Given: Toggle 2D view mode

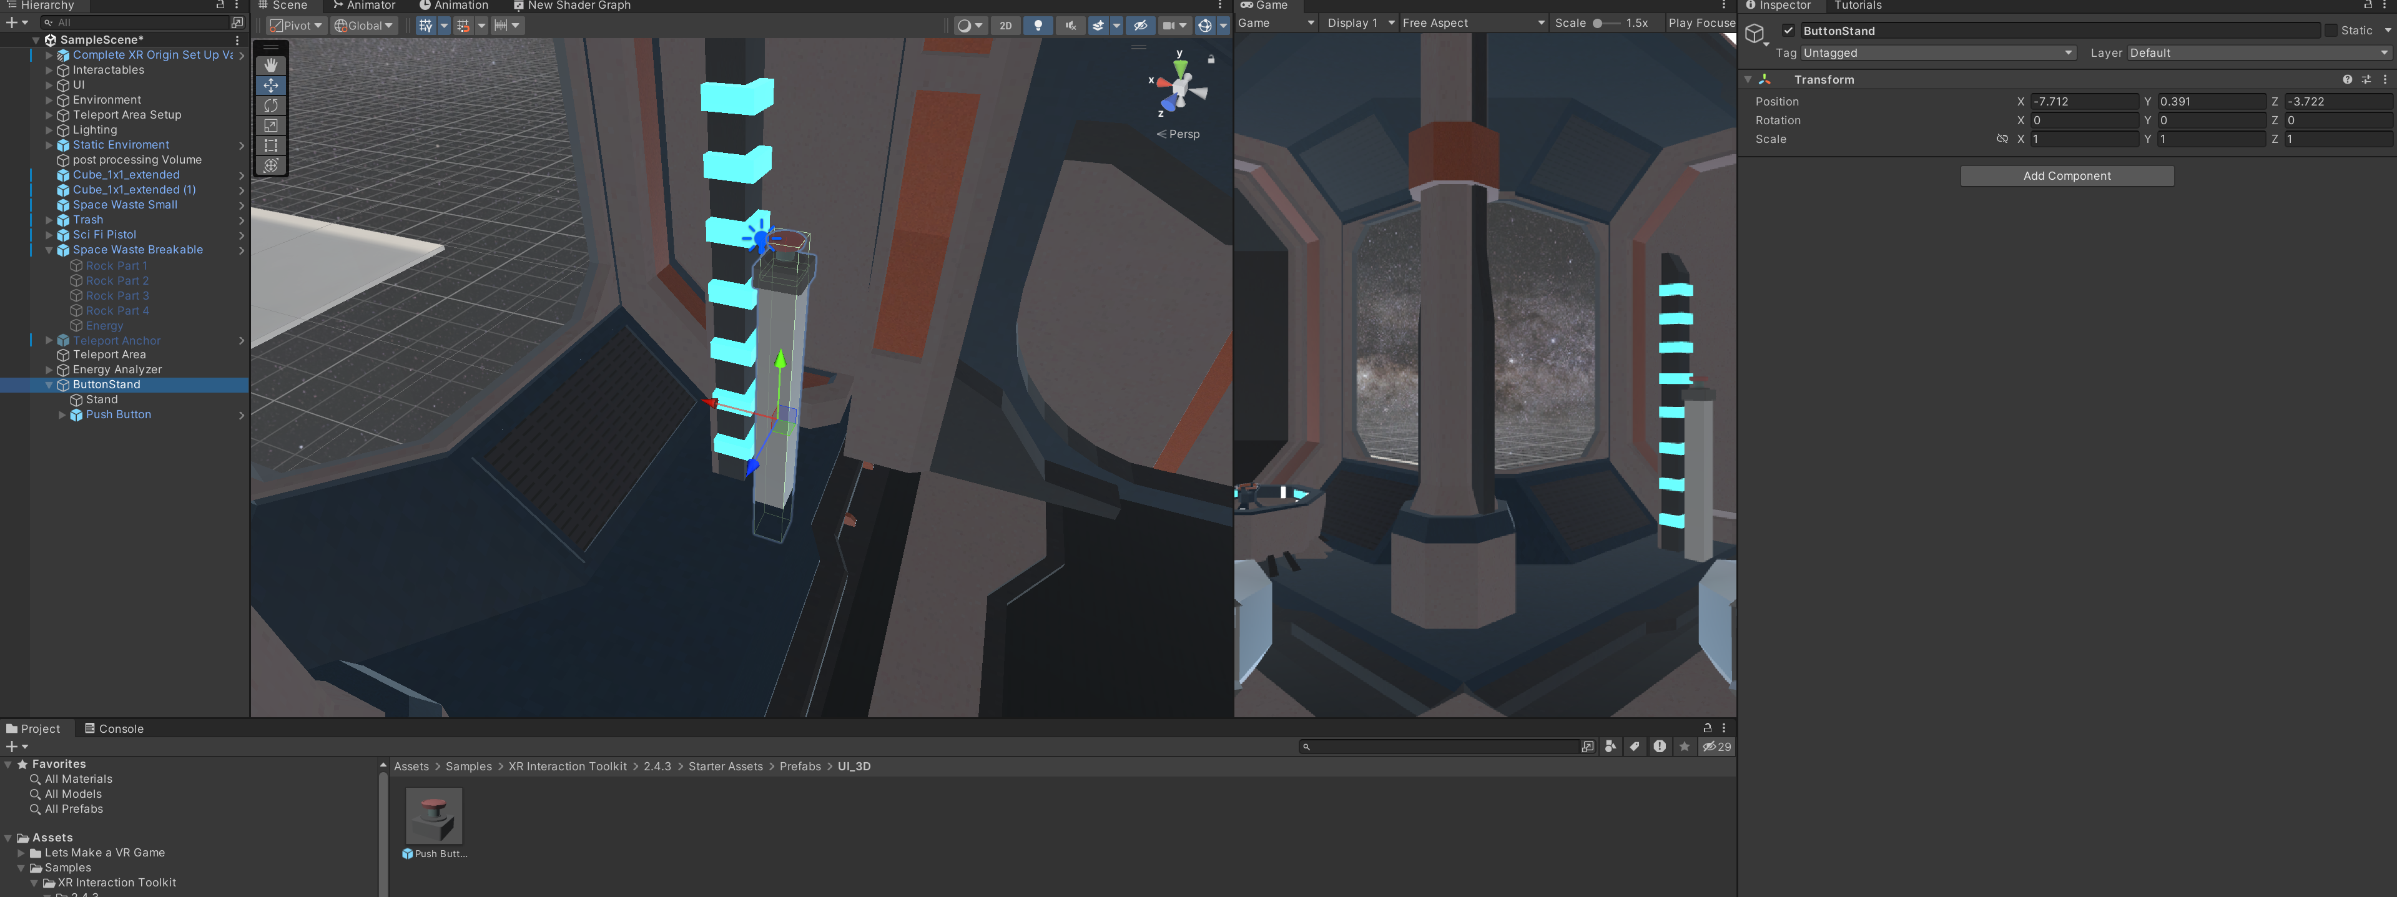Looking at the screenshot, I should [x=1005, y=25].
